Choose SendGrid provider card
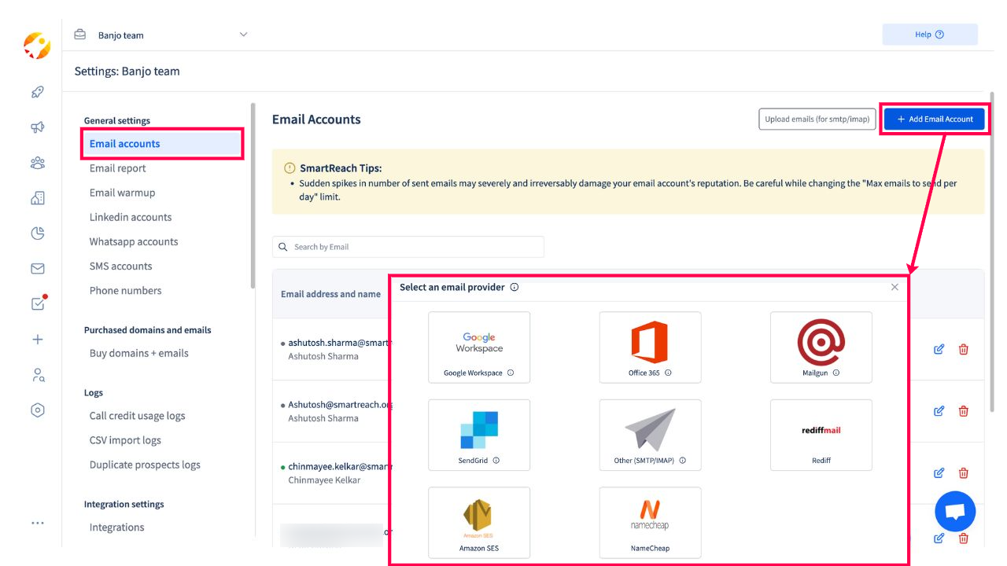The width and height of the screenshot is (1007, 566). click(x=479, y=435)
